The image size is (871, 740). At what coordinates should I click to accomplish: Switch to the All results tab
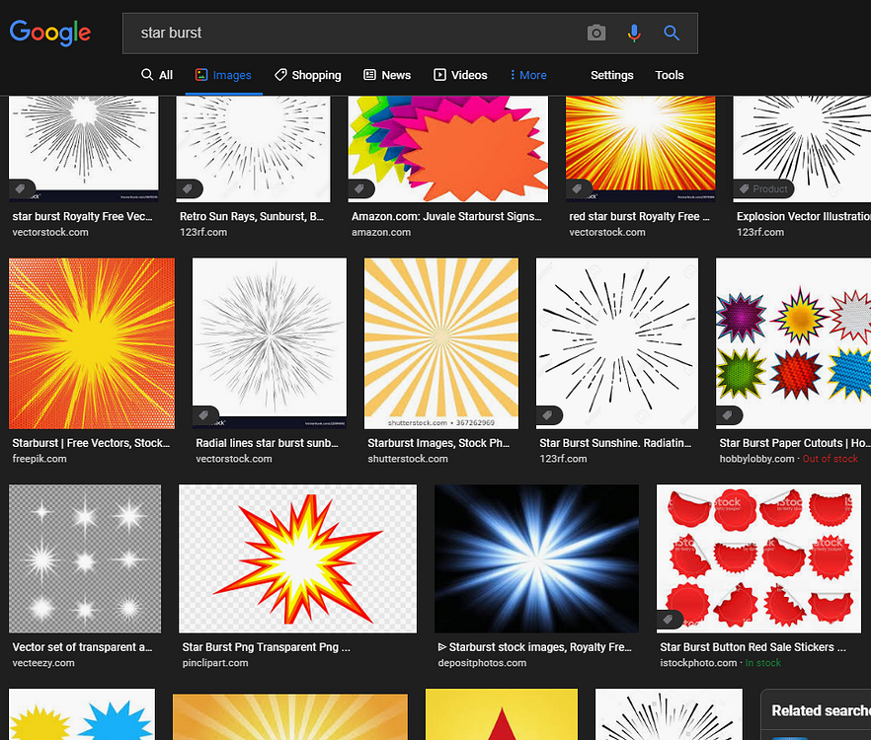156,75
